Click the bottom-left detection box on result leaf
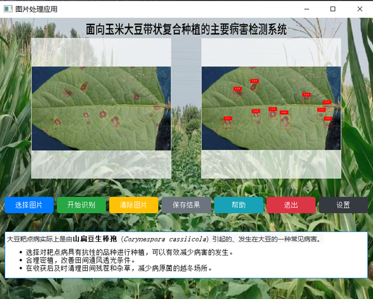 [228, 124]
